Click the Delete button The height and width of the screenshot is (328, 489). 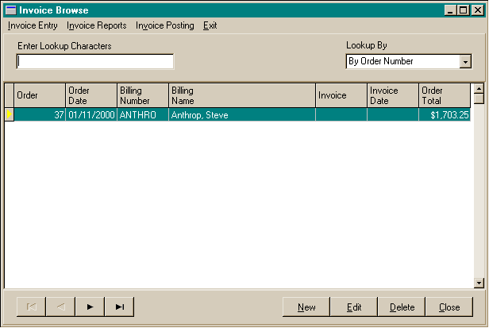click(x=402, y=307)
